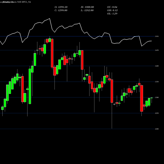This screenshot has width=164, height=164.
Task: Click the open value O: 1298.50
Action: (x=61, y=7)
